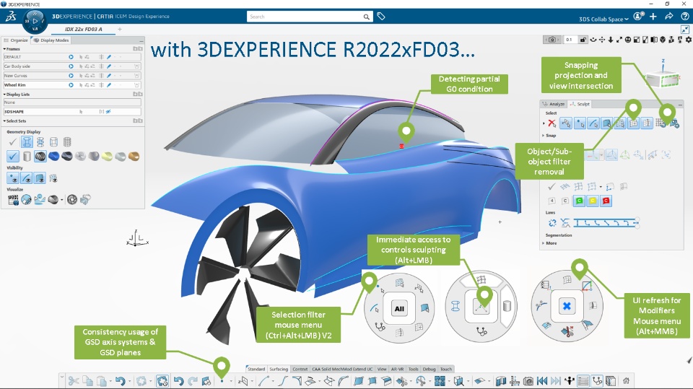
Task: Collapse the Display Lists section
Action: click(x=5, y=94)
